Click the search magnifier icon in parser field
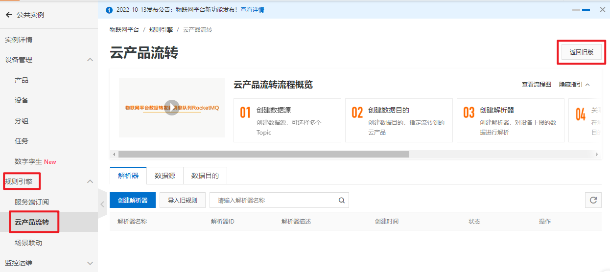This screenshot has height=272, width=610. [342, 200]
